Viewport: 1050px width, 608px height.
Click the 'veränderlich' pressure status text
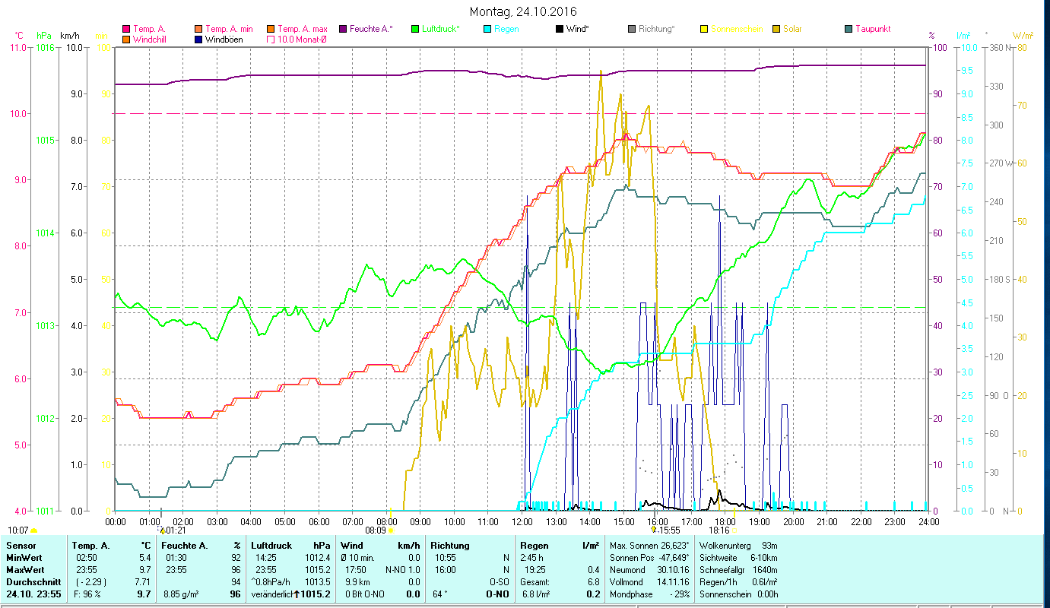[272, 594]
